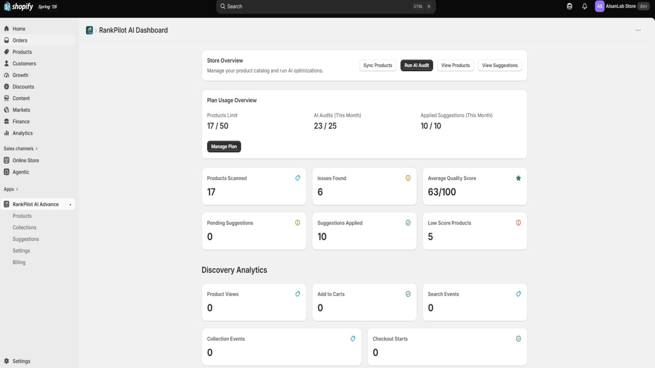The width and height of the screenshot is (655, 368).
Task: Click the Search input field
Action: pyautogui.click(x=326, y=7)
